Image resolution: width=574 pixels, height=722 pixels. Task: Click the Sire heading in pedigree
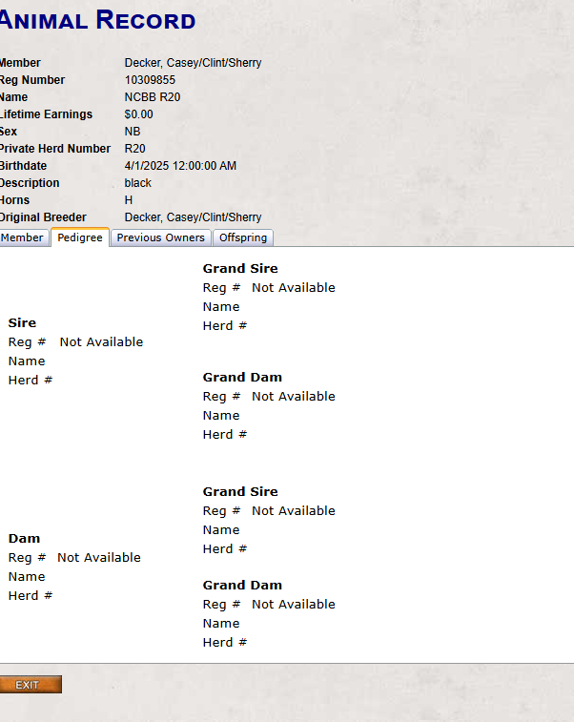point(22,322)
